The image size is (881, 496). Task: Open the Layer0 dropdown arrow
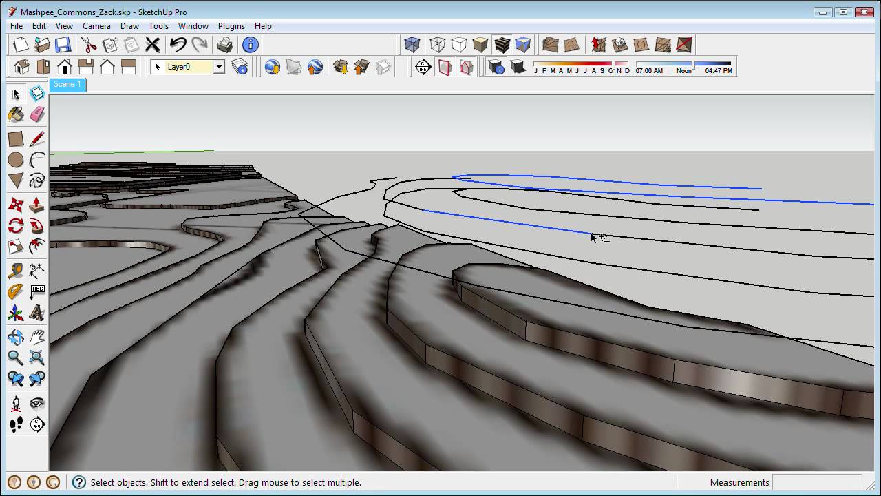pyautogui.click(x=219, y=67)
